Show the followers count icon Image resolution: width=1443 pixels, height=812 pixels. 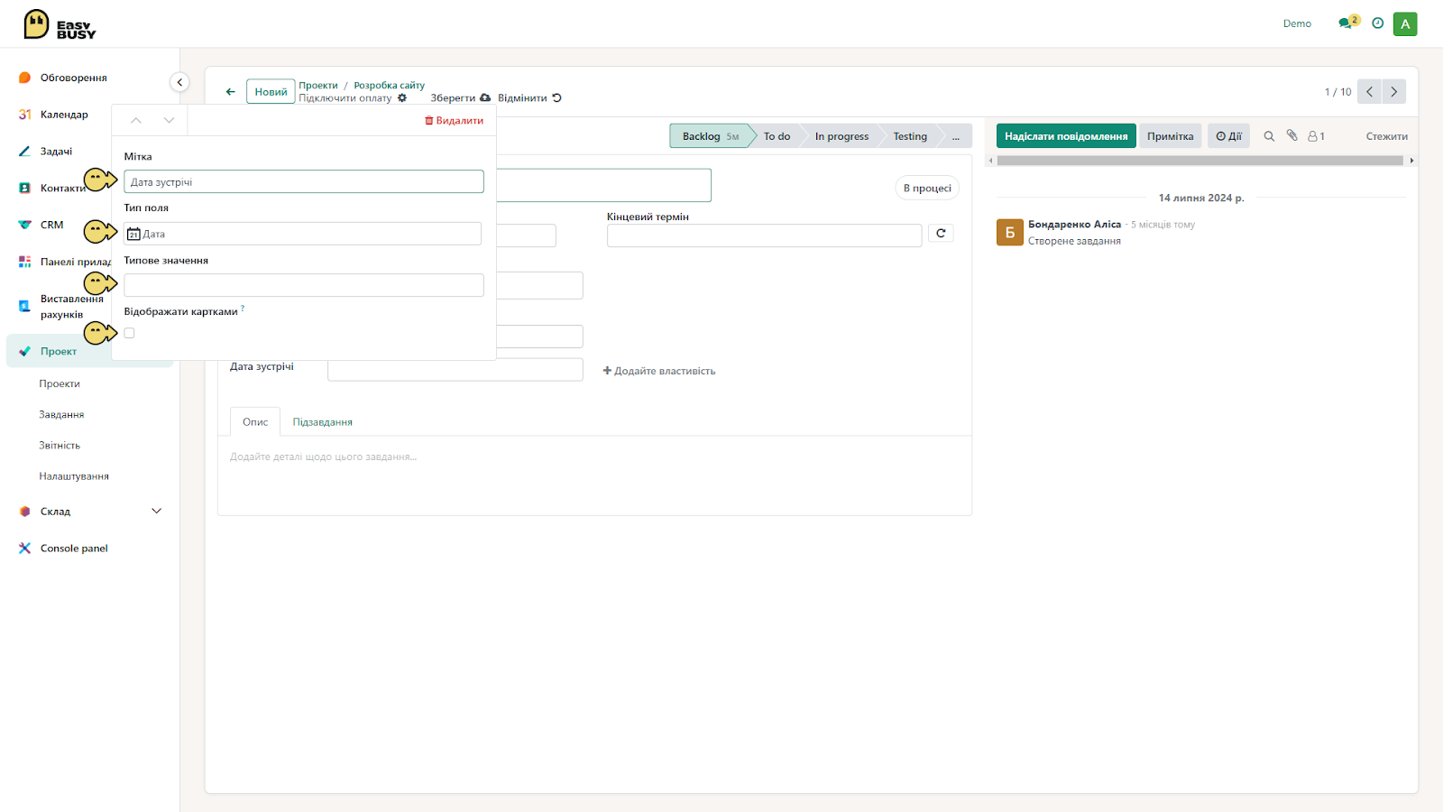click(x=1316, y=136)
